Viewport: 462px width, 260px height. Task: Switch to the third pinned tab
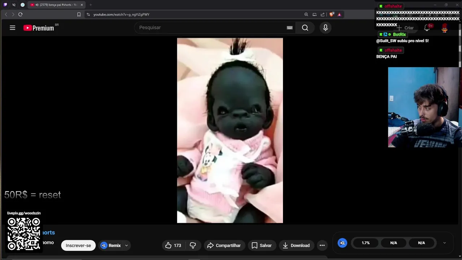pos(23,5)
